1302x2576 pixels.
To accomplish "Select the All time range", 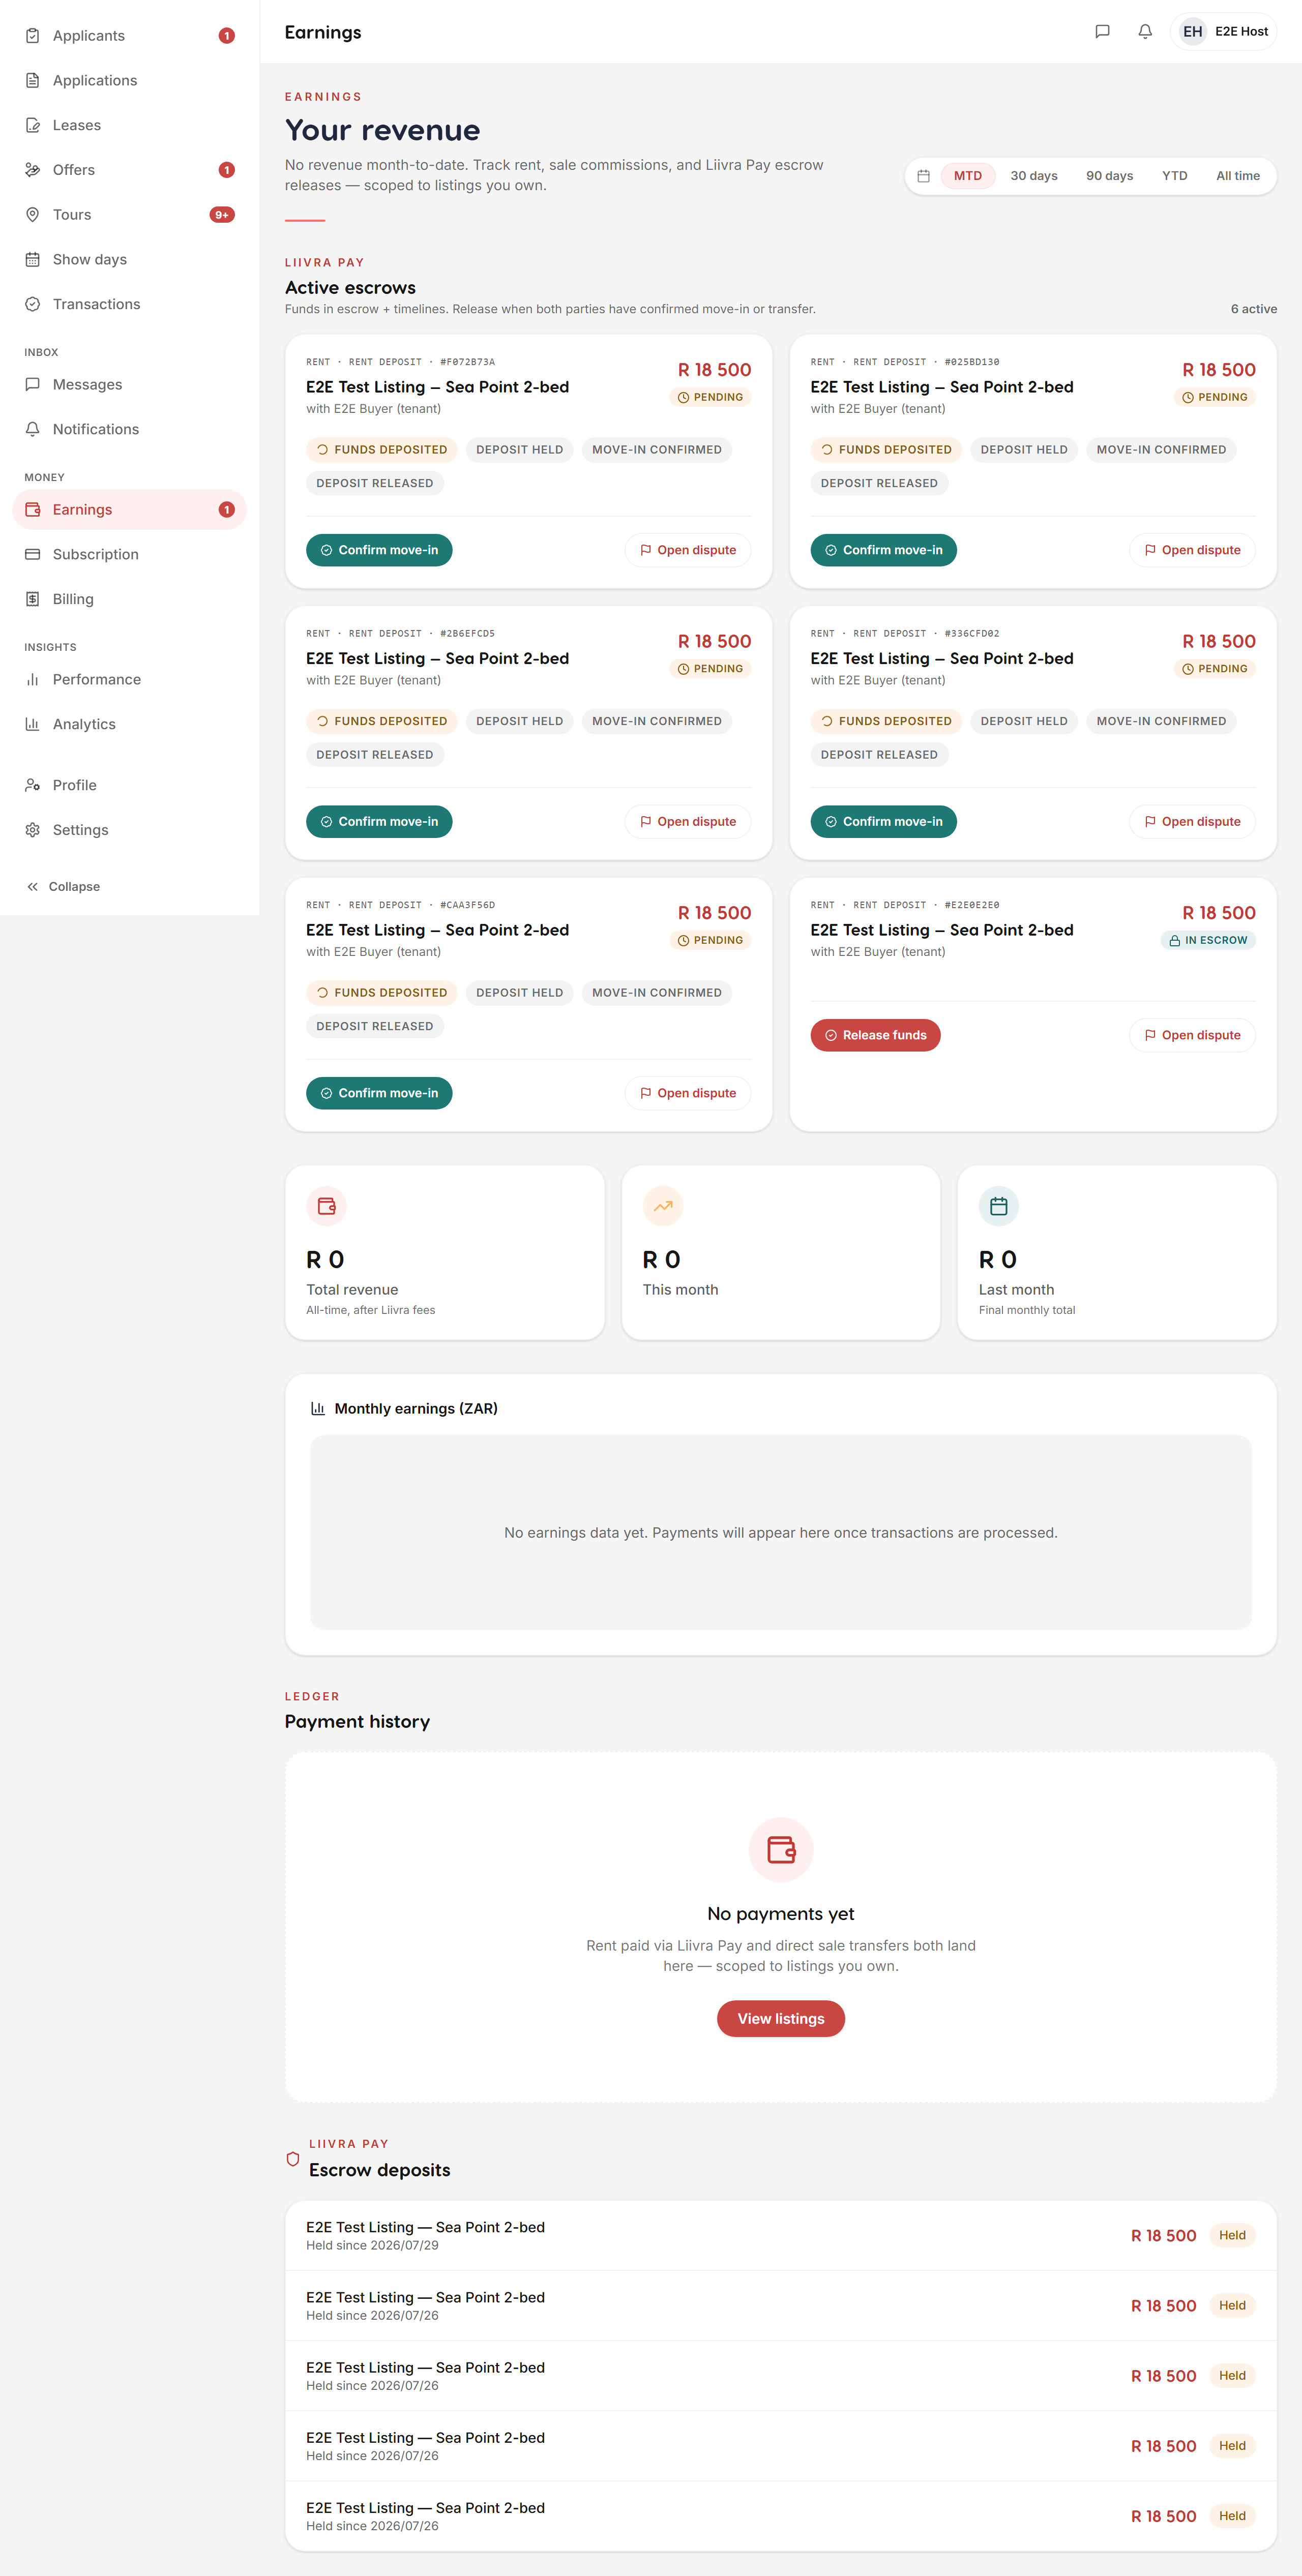I will click(x=1237, y=176).
